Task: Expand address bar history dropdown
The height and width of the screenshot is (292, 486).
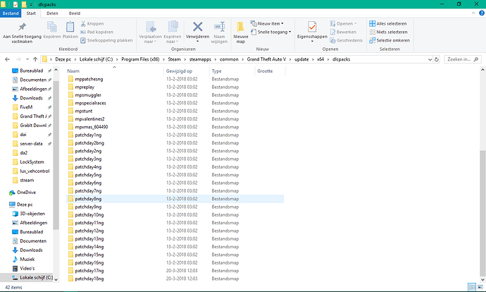Action: pyautogui.click(x=430, y=59)
